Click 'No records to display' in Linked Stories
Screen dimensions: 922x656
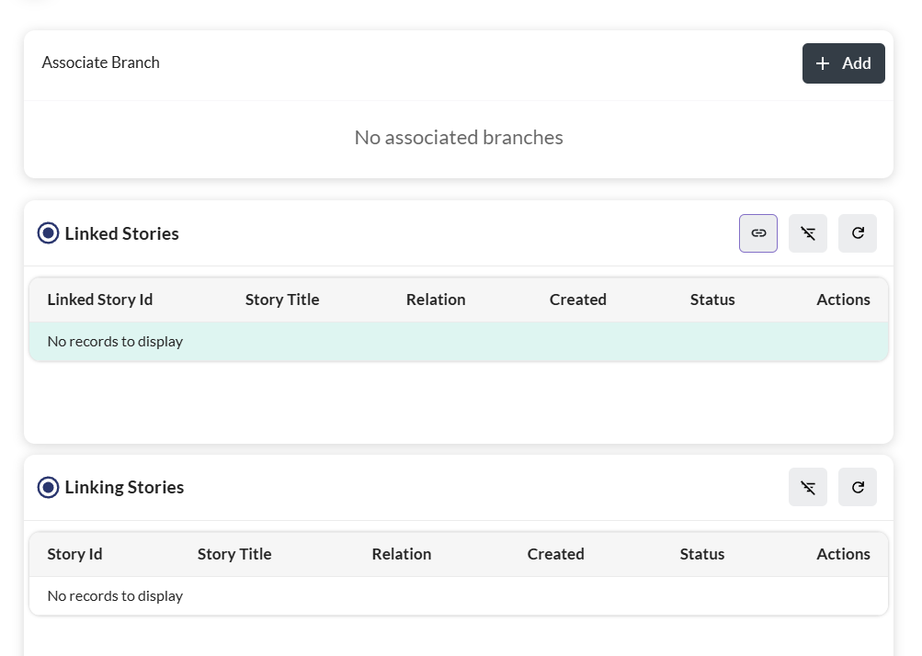point(115,342)
